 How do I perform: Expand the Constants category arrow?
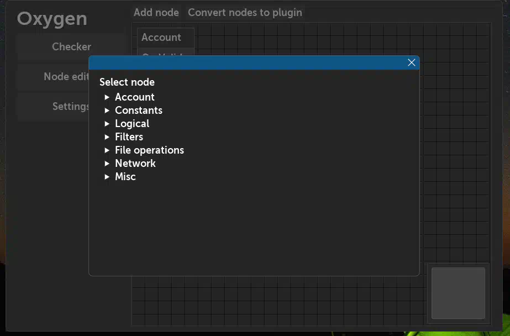pos(107,111)
